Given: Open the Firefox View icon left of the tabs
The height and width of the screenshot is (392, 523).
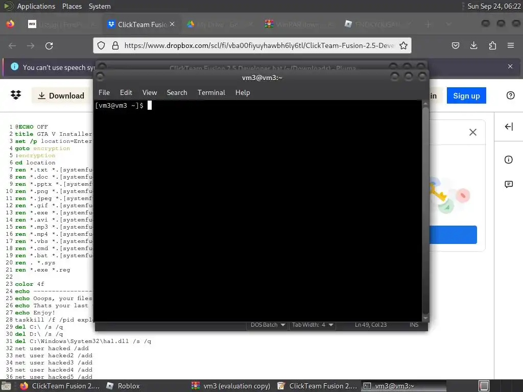Looking at the screenshot, I should pyautogui.click(x=10, y=24).
